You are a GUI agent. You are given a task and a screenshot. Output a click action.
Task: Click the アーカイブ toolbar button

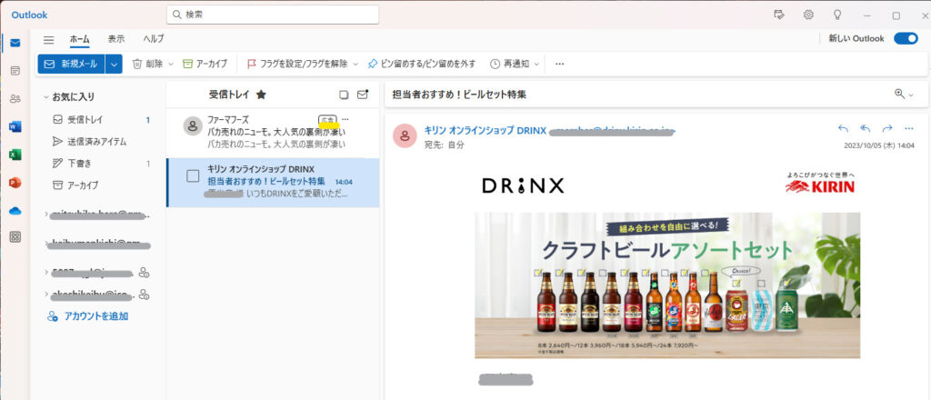click(205, 64)
